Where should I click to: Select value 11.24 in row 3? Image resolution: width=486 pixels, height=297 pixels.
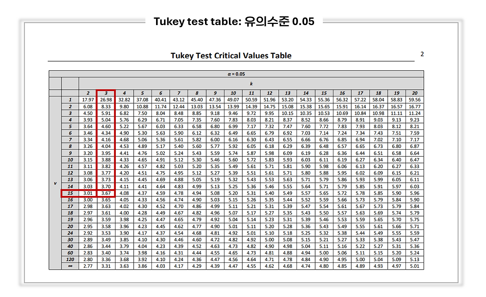pyautogui.click(x=415, y=113)
